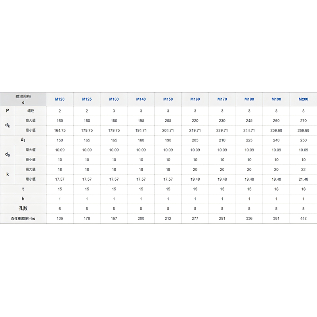Select the 螺距 row label
The height and width of the screenshot is (317, 317).
pos(31,111)
